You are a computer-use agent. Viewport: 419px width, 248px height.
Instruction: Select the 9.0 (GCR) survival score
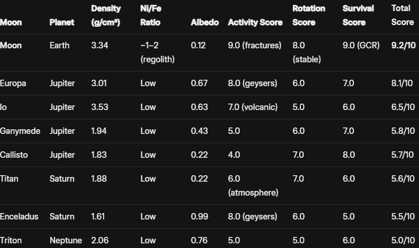[361, 45]
